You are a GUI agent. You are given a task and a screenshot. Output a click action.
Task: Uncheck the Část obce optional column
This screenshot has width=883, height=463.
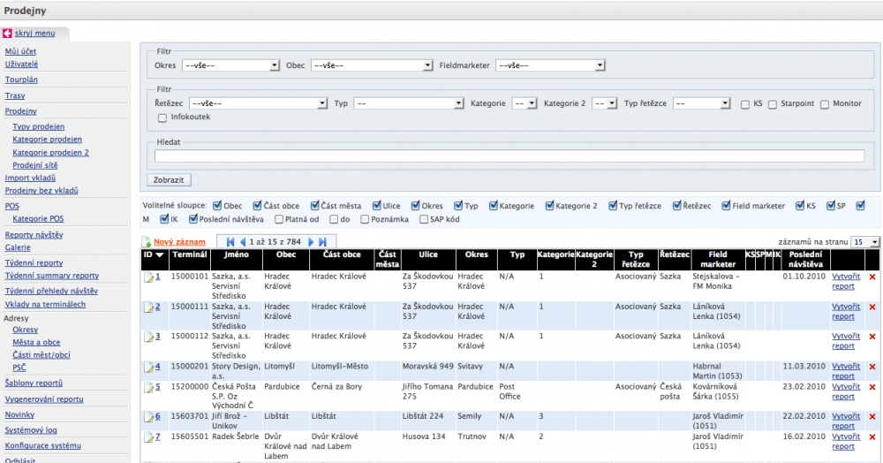pos(257,206)
